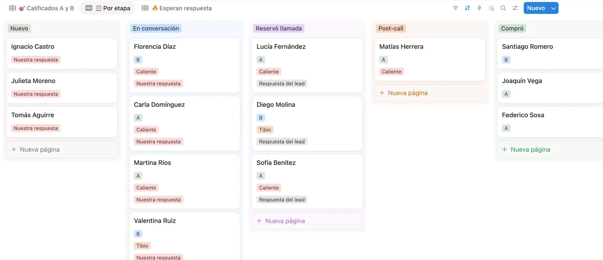The image size is (603, 260).
Task: Open the Matías Herrera card
Action: coord(430,59)
